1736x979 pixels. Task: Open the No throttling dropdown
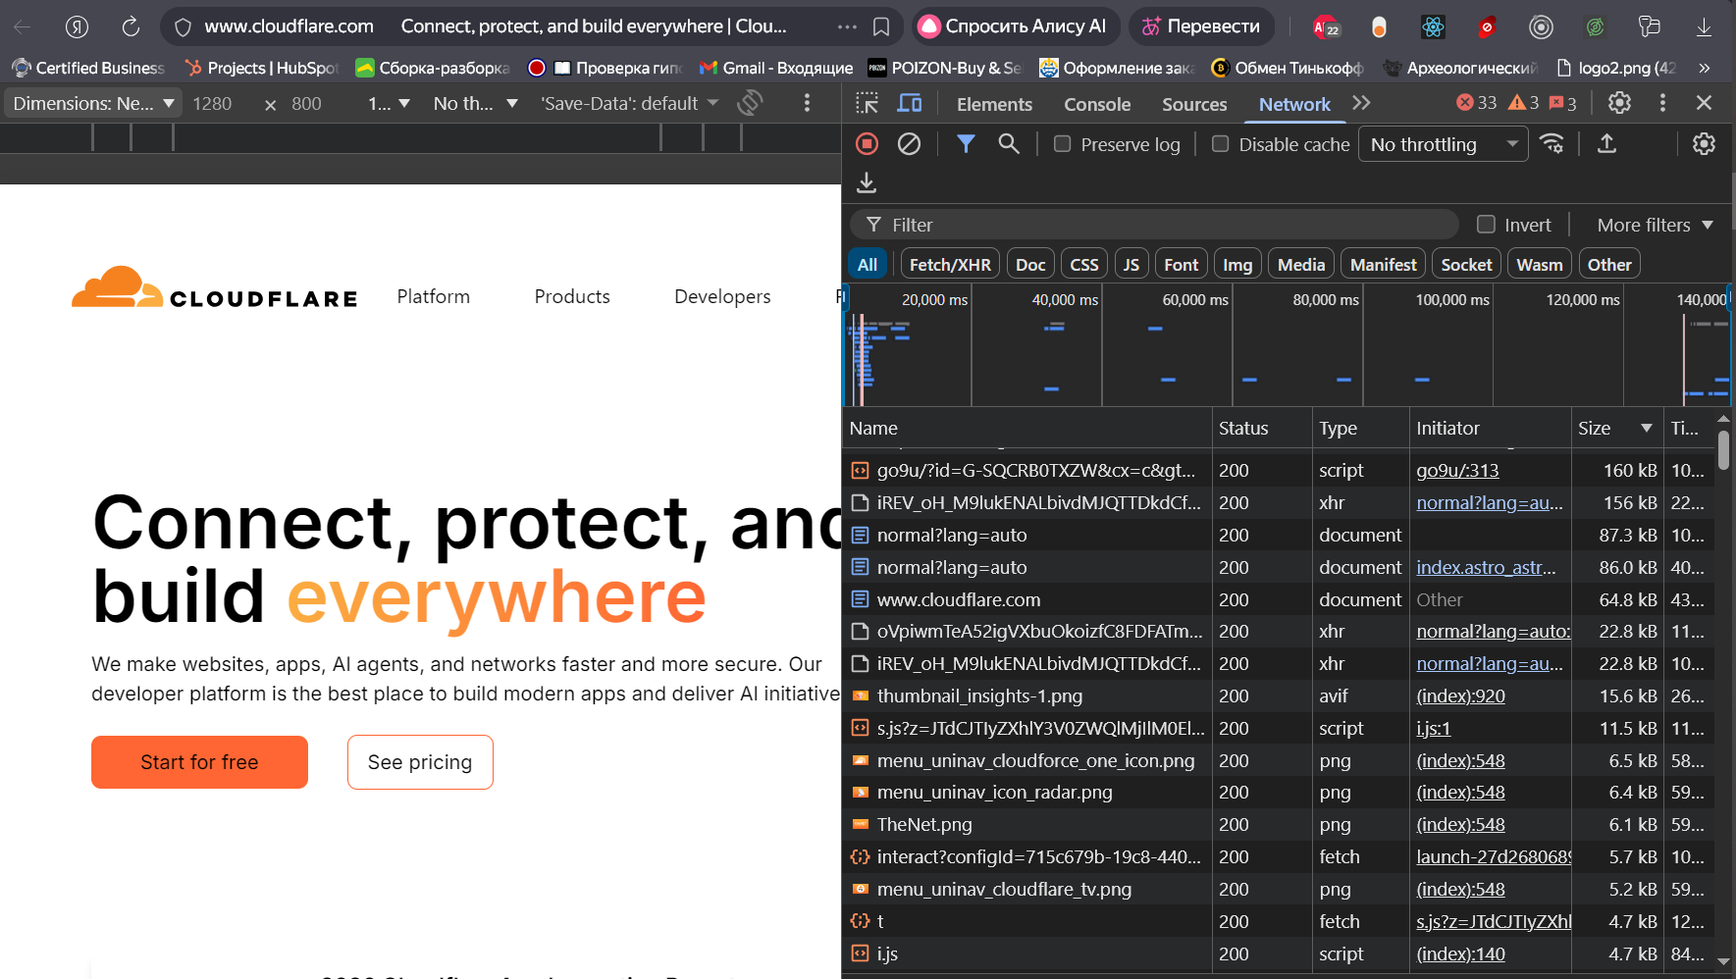point(1443,144)
